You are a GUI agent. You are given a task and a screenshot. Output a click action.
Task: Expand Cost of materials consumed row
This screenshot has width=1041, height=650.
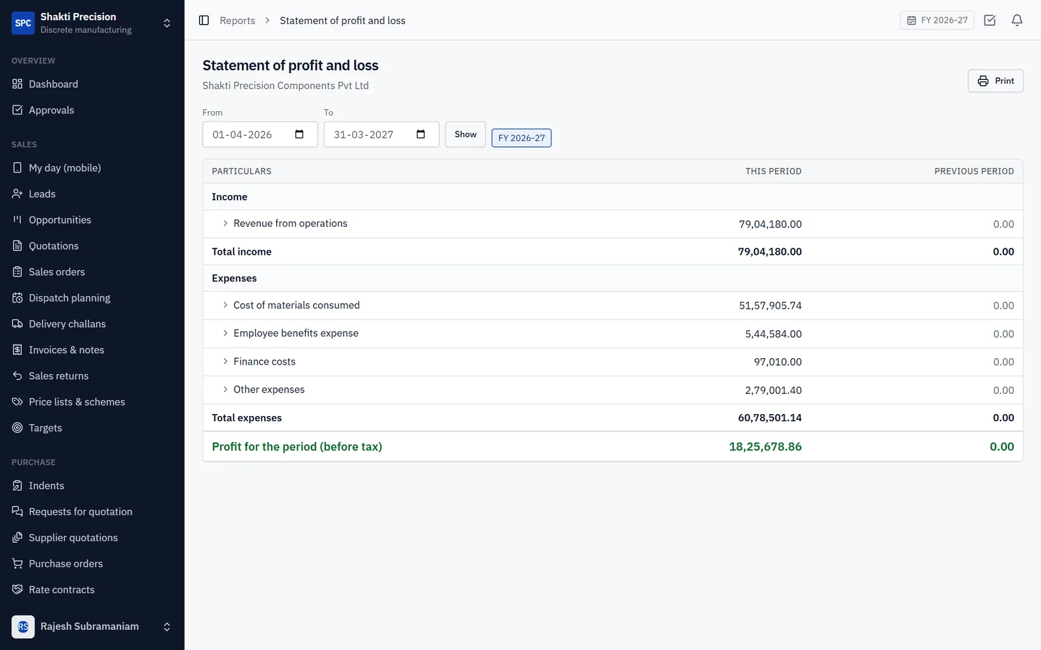[x=225, y=305]
